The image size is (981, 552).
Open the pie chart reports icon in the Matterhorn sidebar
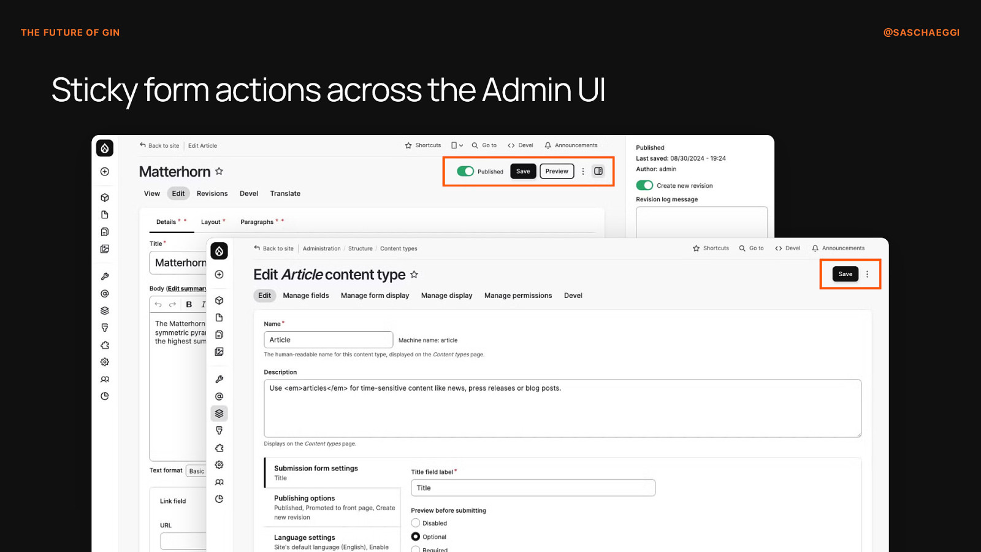105,396
